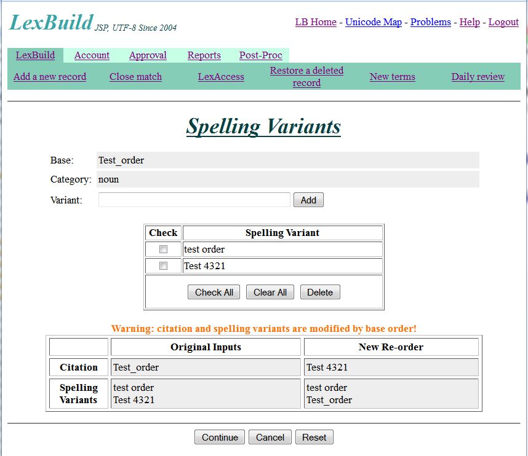Click the 'Check' column header

[163, 233]
